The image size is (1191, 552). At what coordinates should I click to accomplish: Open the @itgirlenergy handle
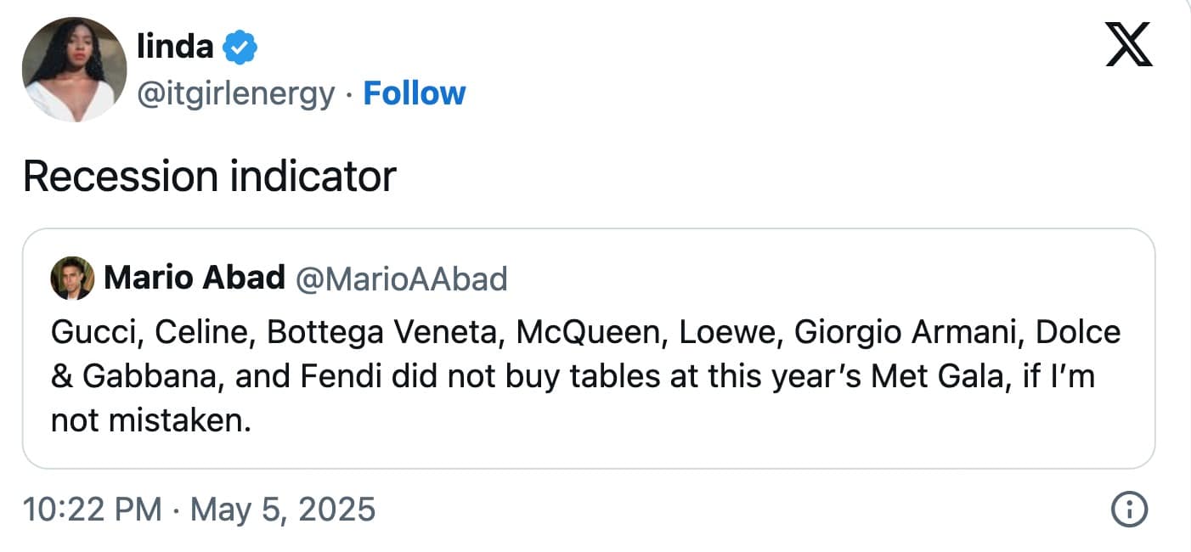[236, 93]
